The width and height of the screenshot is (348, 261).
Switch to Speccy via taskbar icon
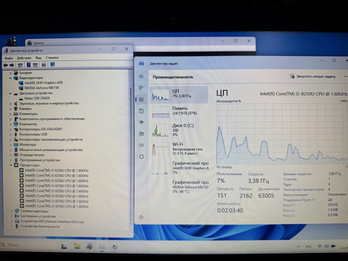[x=90, y=246]
